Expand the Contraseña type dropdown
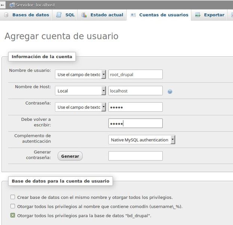This screenshot has height=225, width=233. click(80, 107)
